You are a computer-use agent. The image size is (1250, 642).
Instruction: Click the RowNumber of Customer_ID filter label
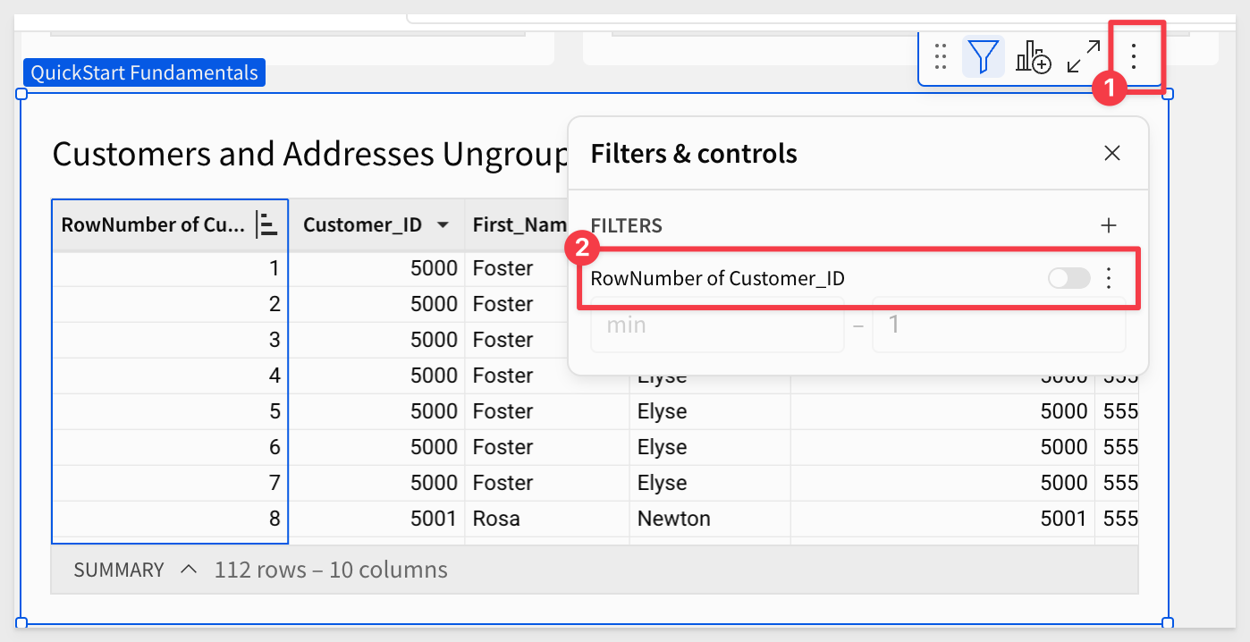coord(717,278)
